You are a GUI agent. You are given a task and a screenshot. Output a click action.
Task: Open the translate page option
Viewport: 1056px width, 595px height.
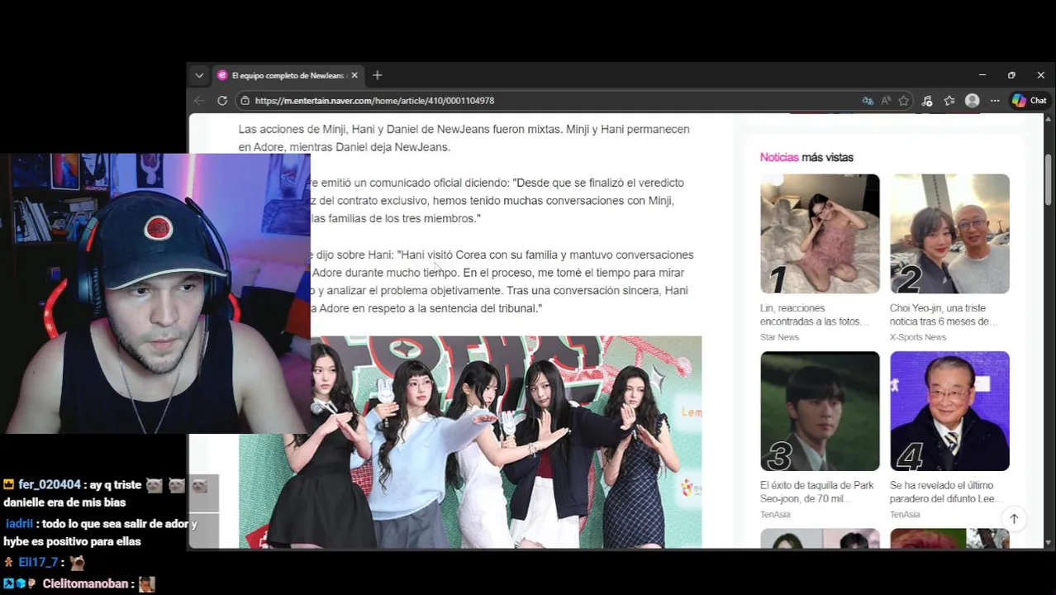click(x=868, y=101)
